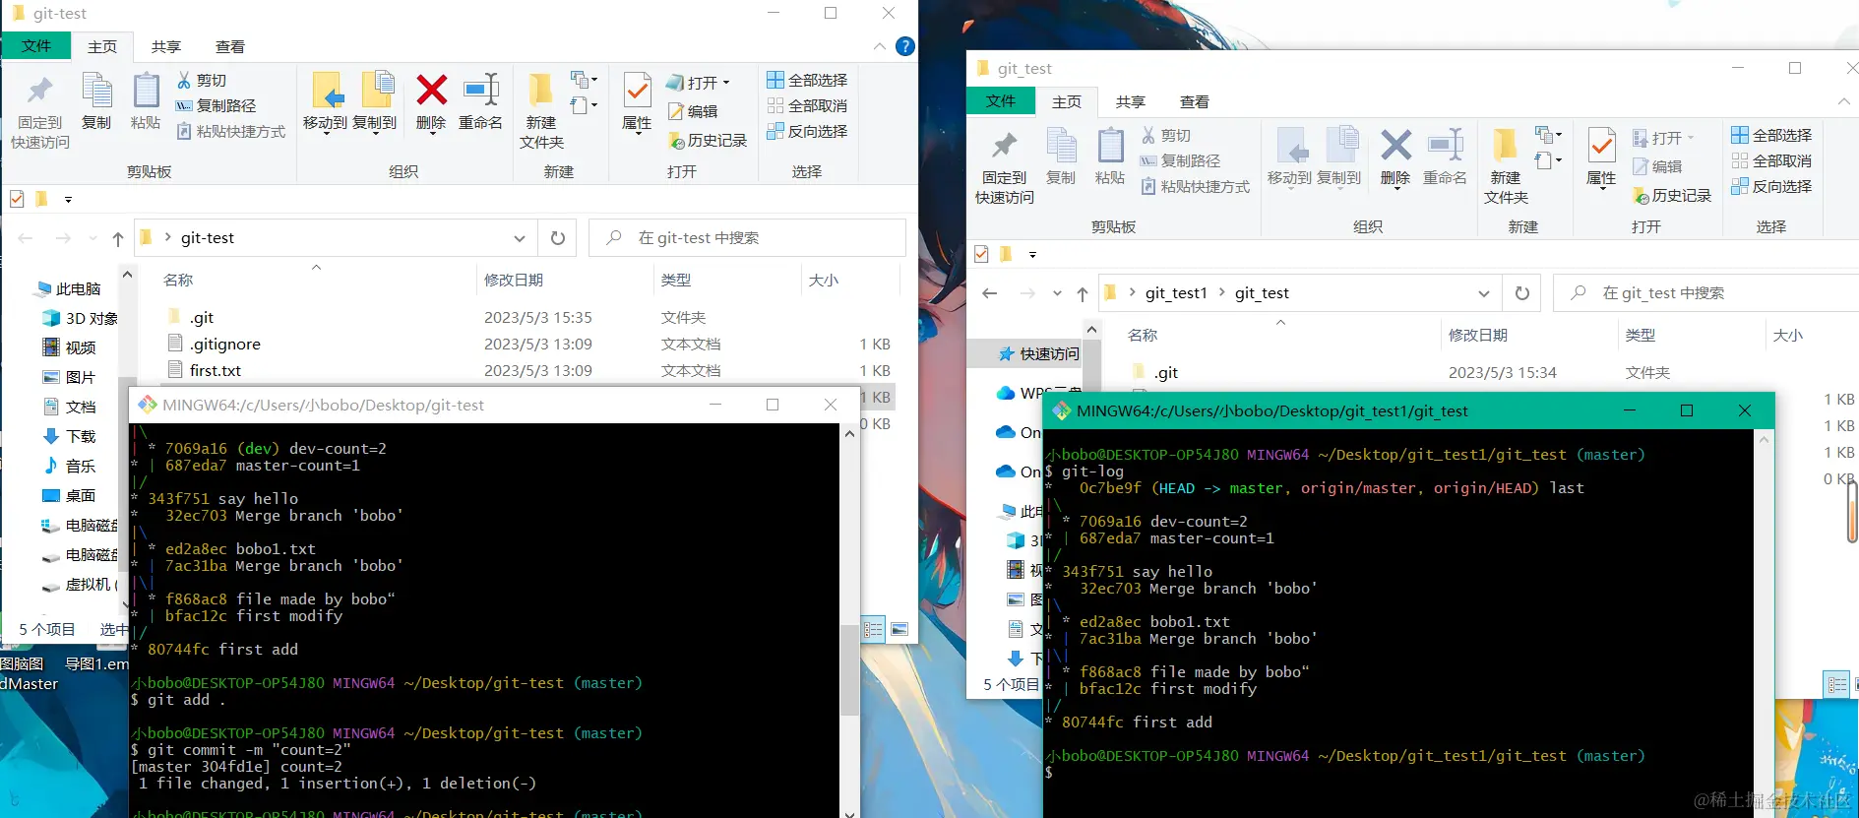Open recent locations dropdown in git_test window
The width and height of the screenshot is (1859, 818).
coord(1057,293)
